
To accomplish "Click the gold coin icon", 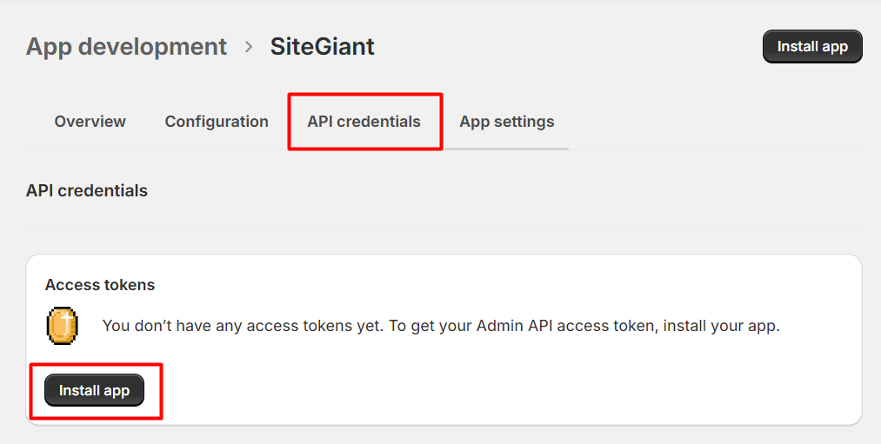I will tap(62, 326).
